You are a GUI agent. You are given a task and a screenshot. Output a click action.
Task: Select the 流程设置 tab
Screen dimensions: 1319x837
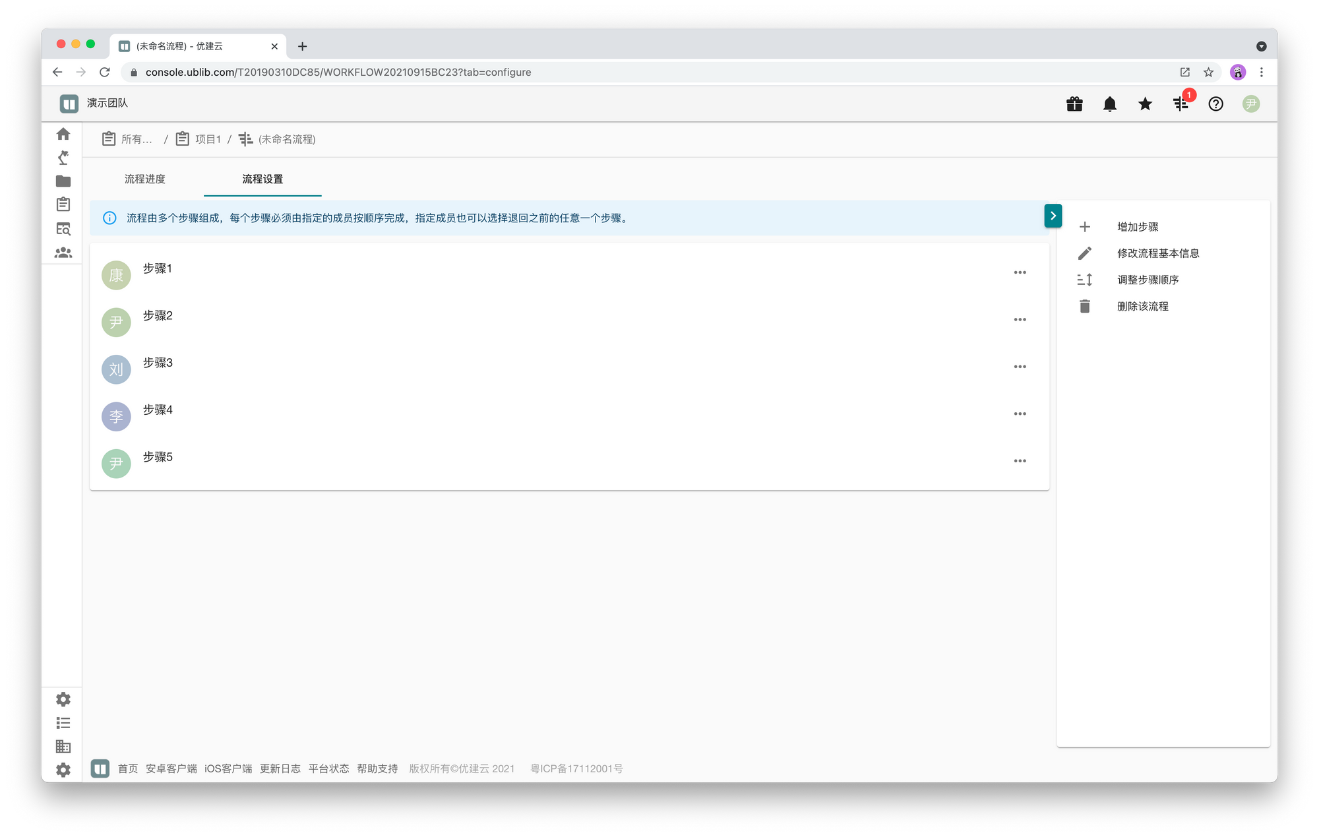[x=262, y=179]
